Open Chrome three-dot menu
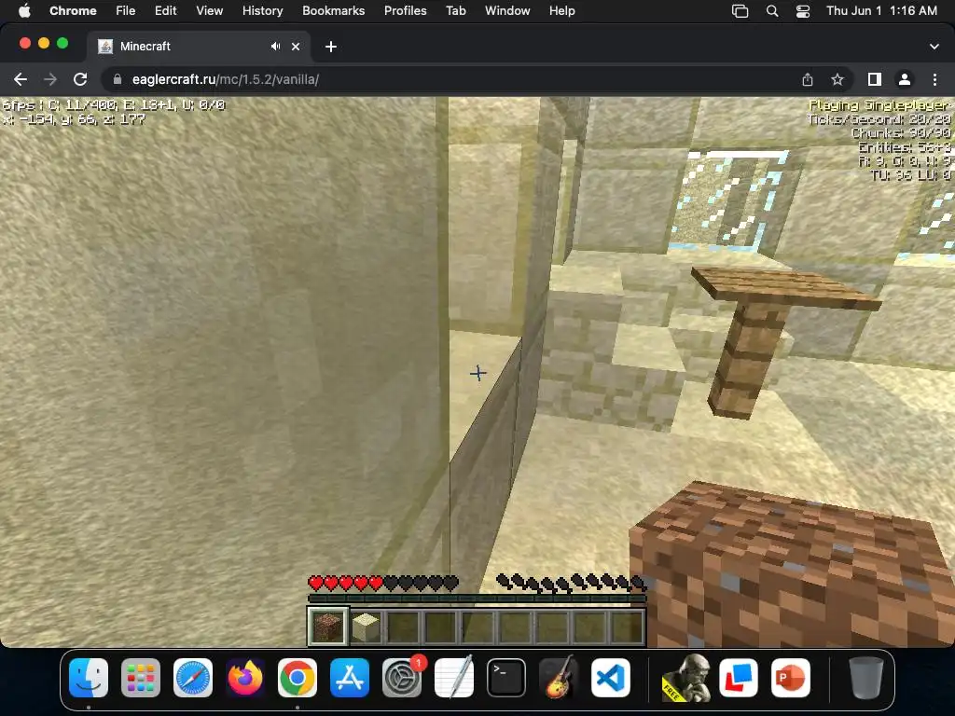 934,79
